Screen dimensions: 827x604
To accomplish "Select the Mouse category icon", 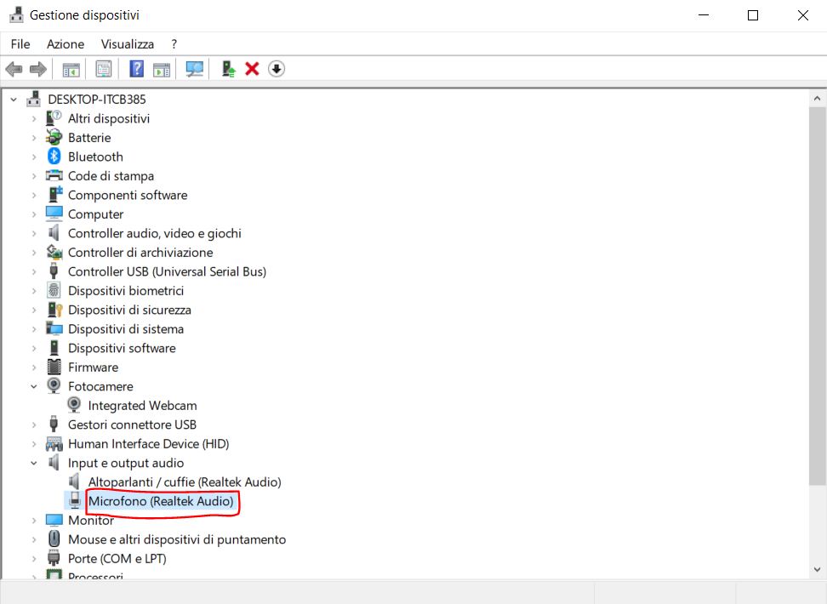I will (x=54, y=539).
